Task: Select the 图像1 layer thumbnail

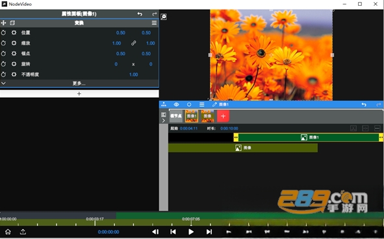Action: pyautogui.click(x=192, y=116)
